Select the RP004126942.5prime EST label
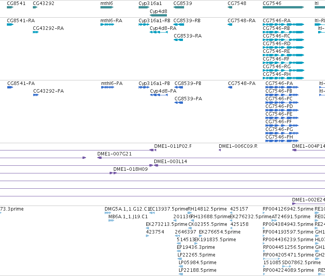This screenshot has width=325, height=276. (288, 209)
